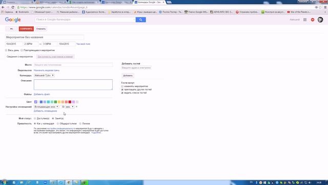This screenshot has height=185, width=328.
Task: Open the Aleksandr Tylov calendar dropdown
Action: pos(44,76)
